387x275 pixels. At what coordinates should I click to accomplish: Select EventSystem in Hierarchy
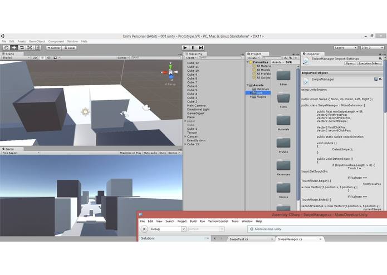[196, 140]
